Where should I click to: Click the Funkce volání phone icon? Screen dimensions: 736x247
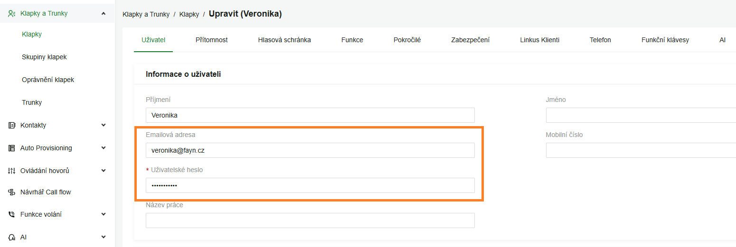12,214
